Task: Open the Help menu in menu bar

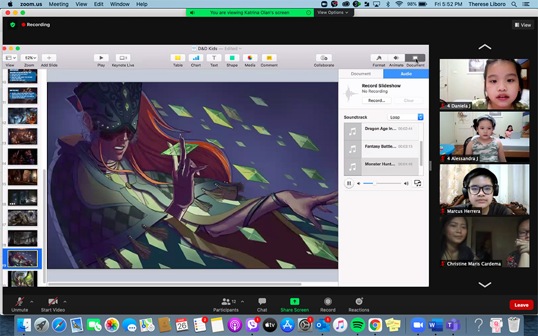Action: [142, 4]
